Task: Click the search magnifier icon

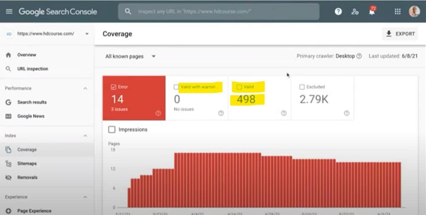Action: [x=128, y=11]
